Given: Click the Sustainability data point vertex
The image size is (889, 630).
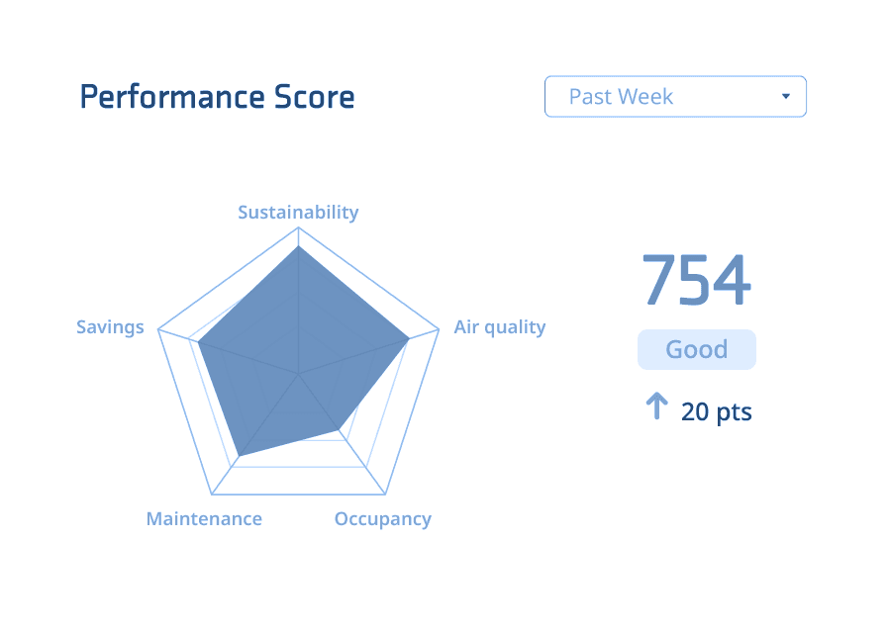Looking at the screenshot, I should [298, 246].
